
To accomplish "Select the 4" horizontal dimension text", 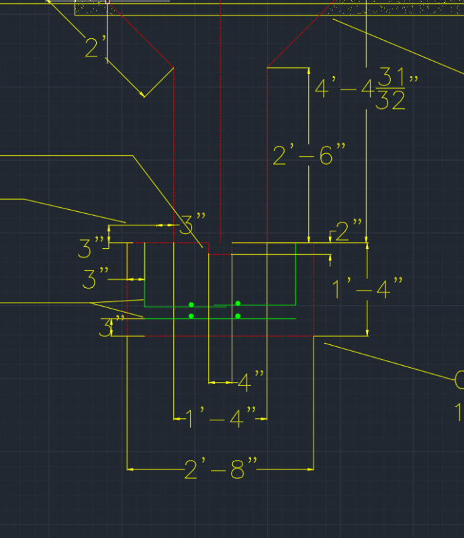I will pos(250,381).
